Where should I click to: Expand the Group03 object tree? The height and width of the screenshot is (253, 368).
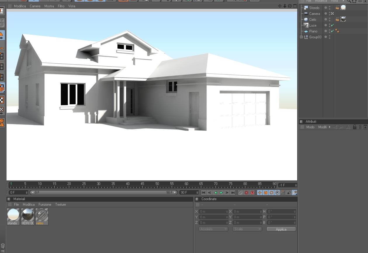coord(301,37)
